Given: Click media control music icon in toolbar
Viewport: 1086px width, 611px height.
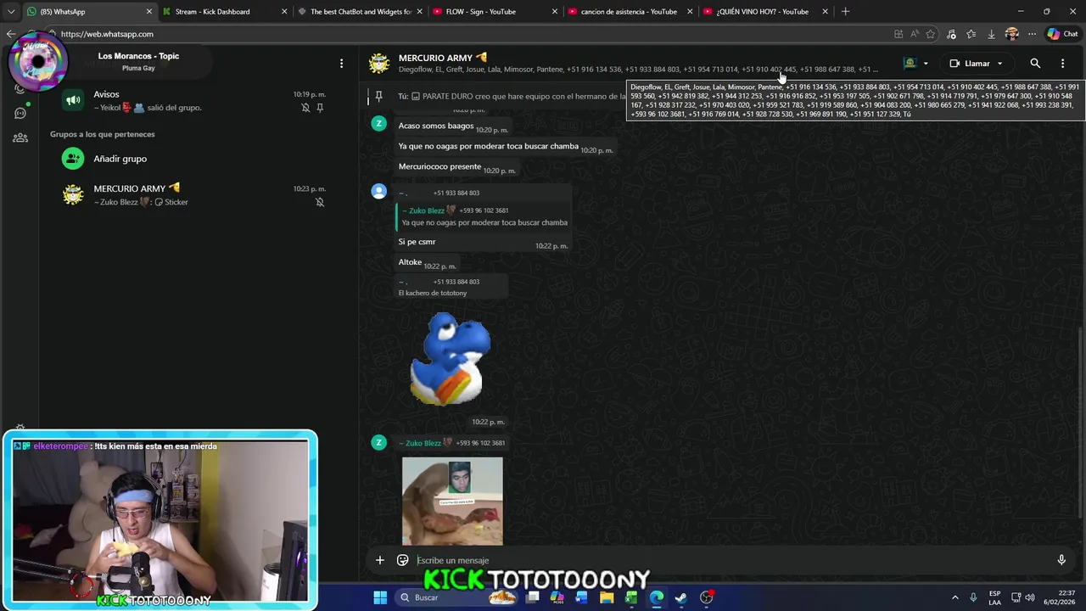Looking at the screenshot, I should click(x=951, y=34).
